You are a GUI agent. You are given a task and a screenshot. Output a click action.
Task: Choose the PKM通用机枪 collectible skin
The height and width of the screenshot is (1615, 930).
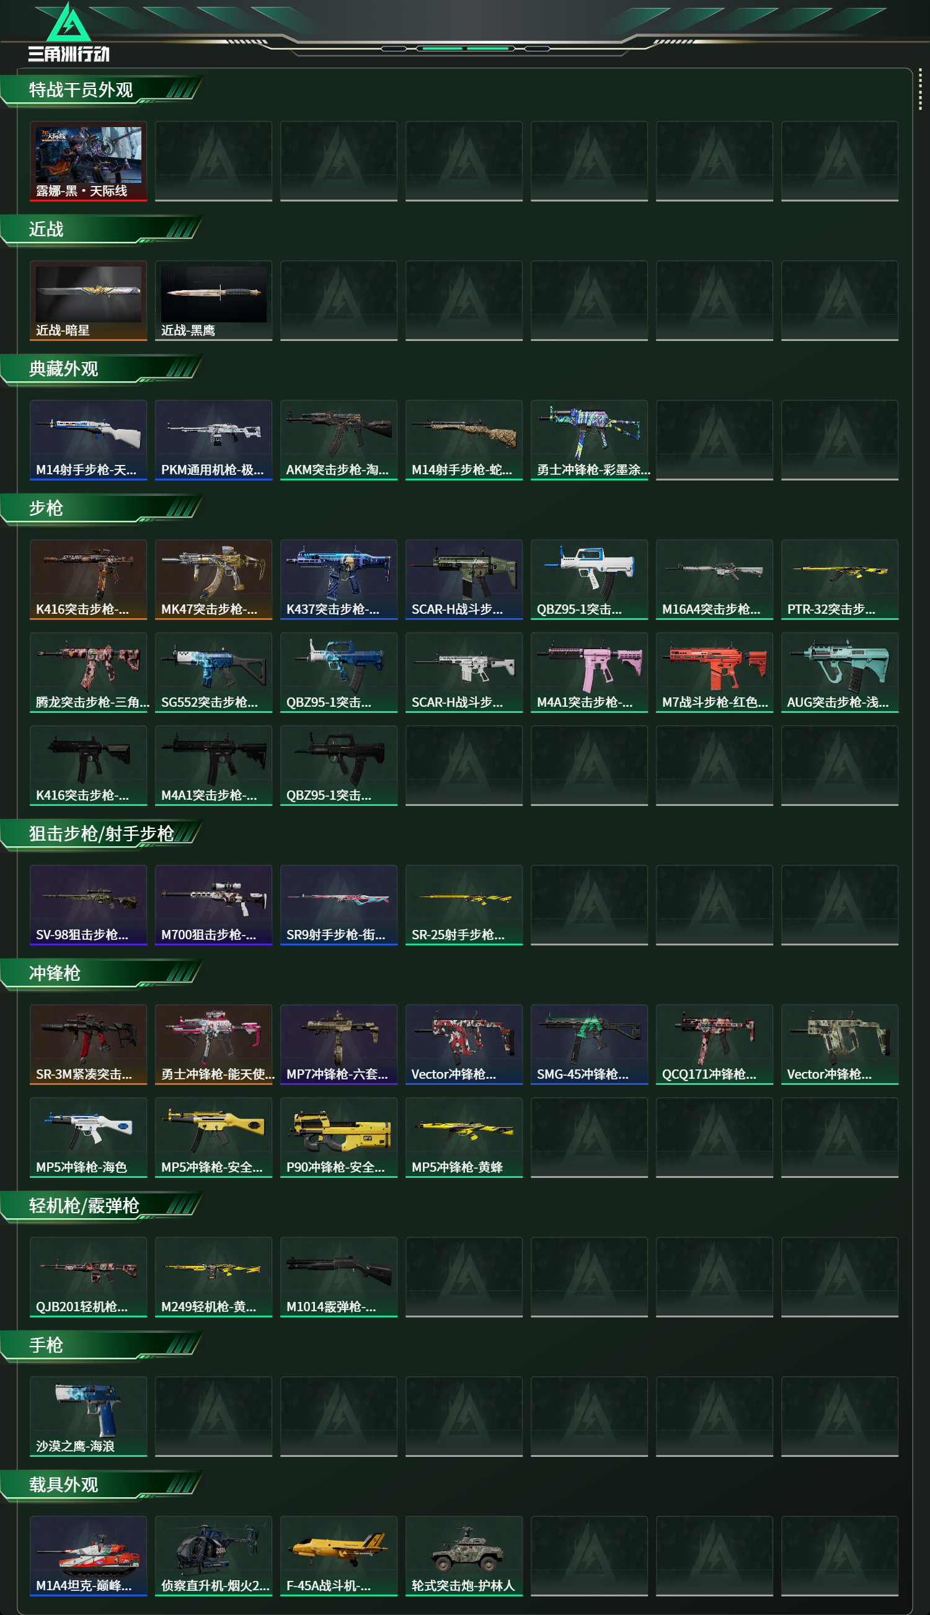point(213,440)
